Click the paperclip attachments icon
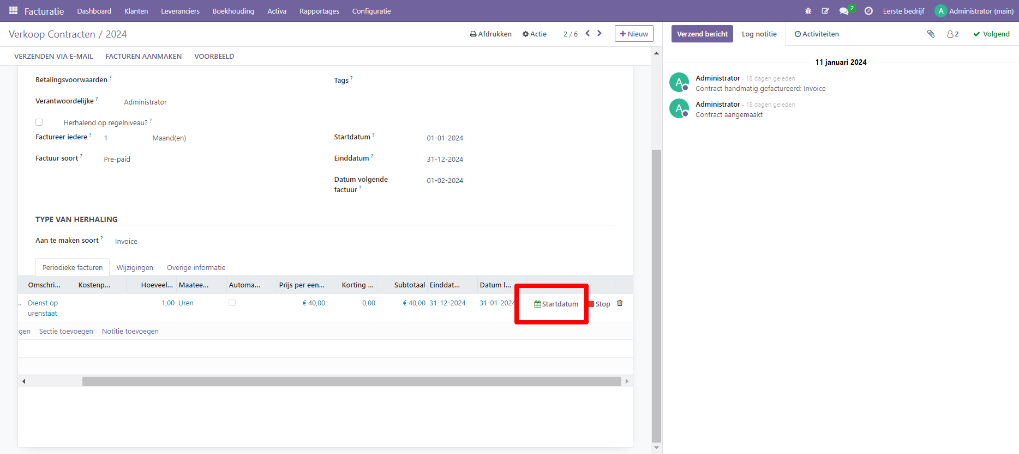This screenshot has width=1019, height=454. 931,34
